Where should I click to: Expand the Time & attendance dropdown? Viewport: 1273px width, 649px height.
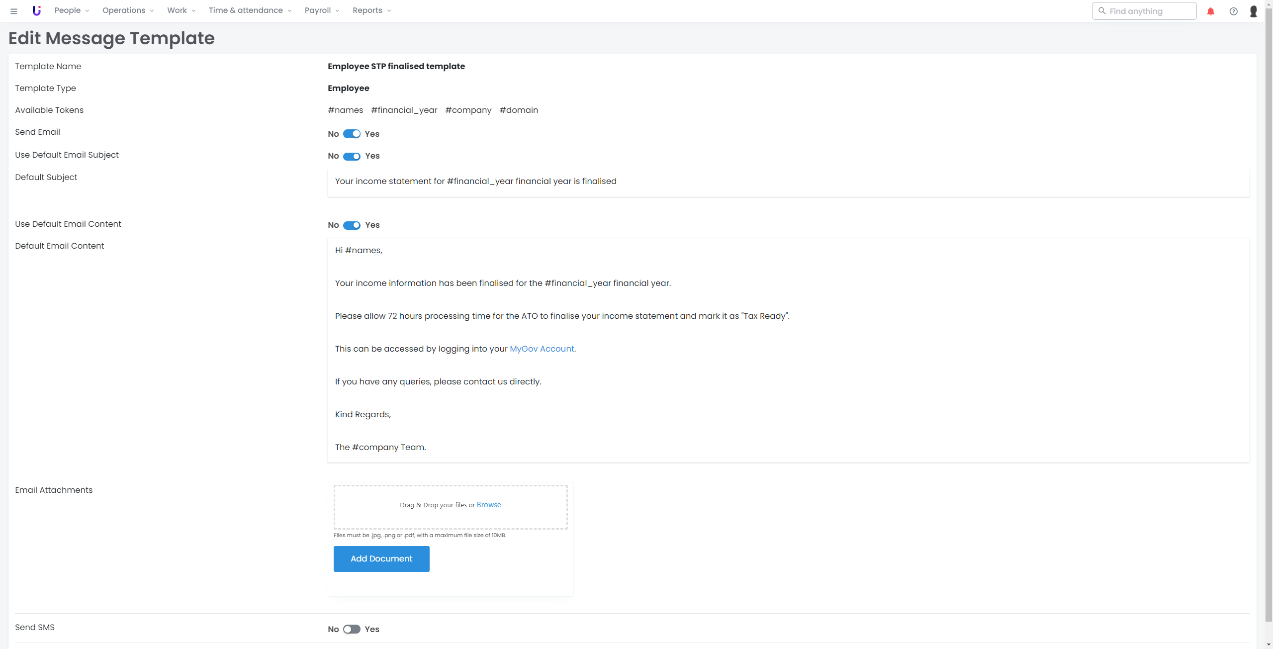[250, 10]
